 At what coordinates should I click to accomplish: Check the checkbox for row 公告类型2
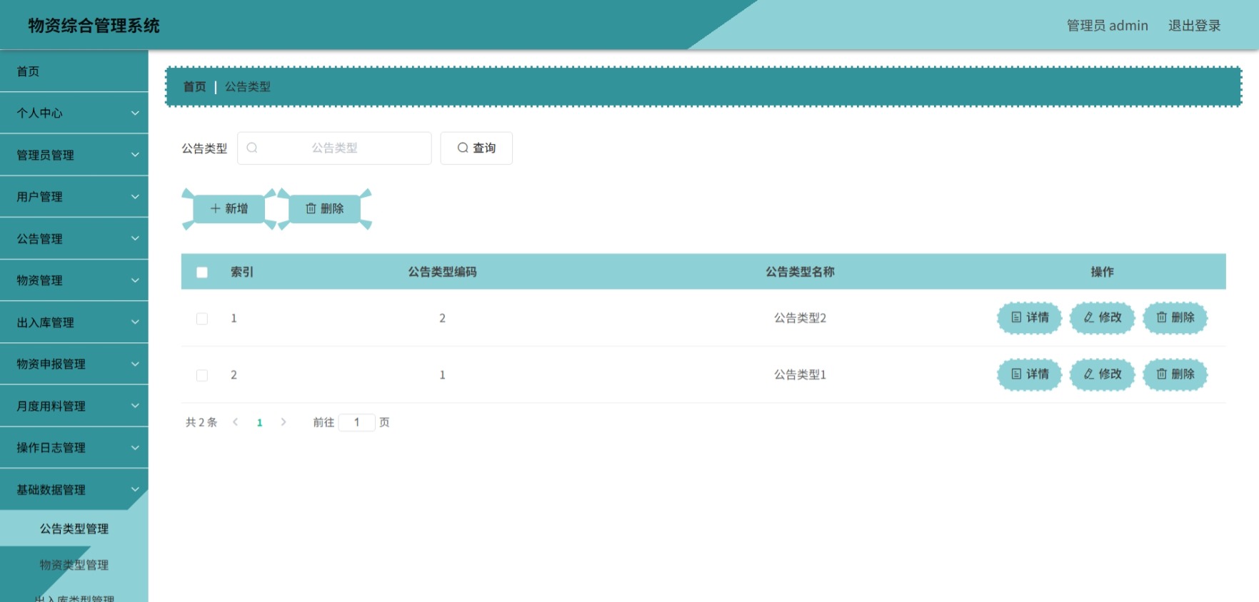[x=202, y=318]
